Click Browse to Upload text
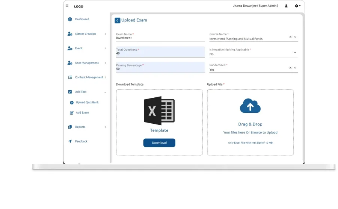This screenshot has height=209, width=338. (264, 133)
